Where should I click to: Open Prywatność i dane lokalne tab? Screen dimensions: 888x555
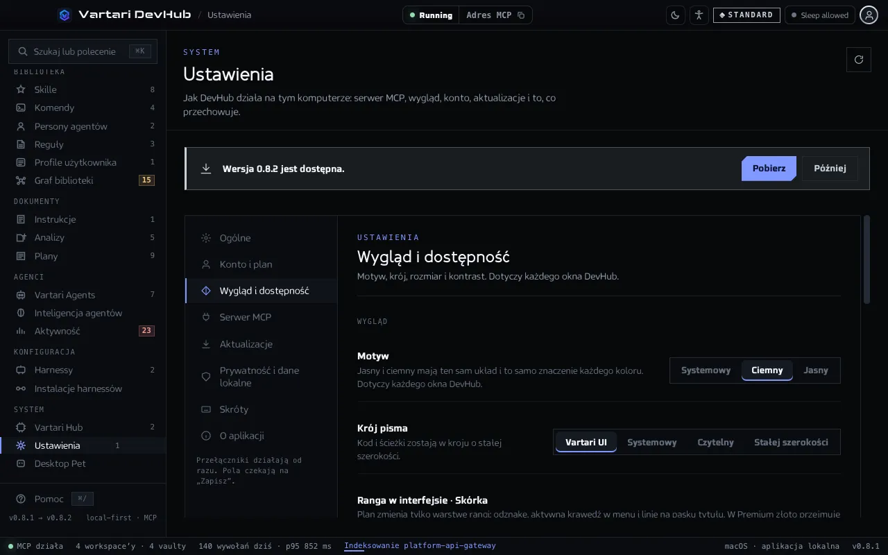pyautogui.click(x=262, y=377)
